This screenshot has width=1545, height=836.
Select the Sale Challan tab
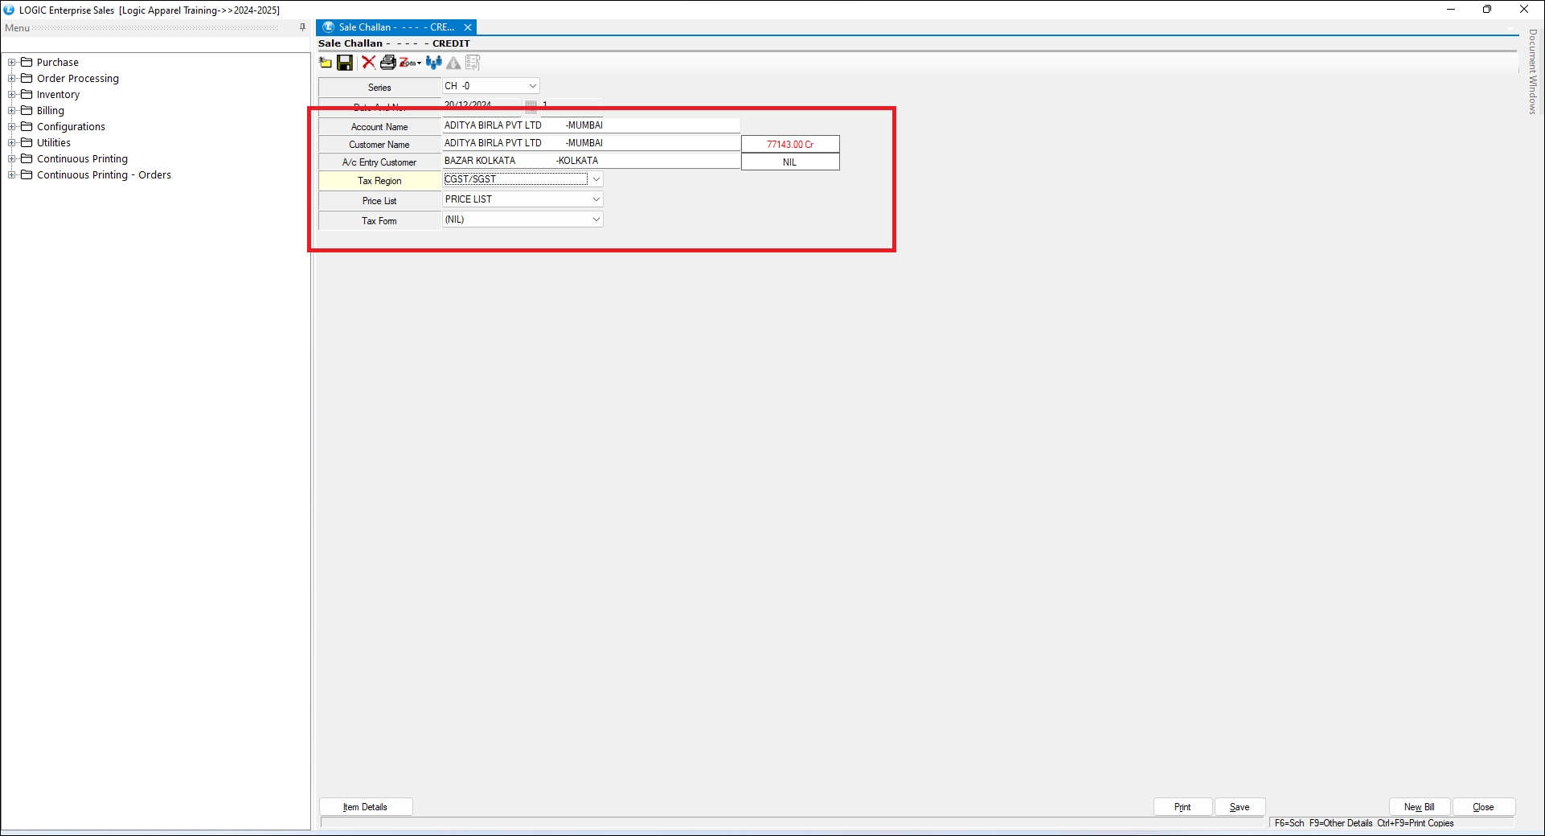point(390,27)
